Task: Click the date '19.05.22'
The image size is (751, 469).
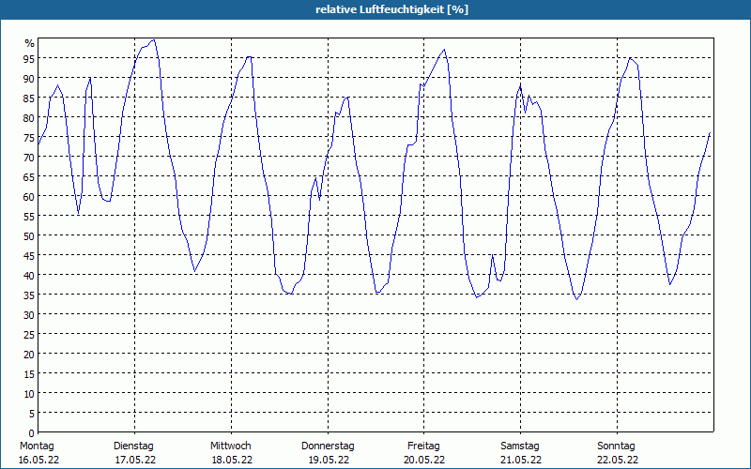Action: point(329,460)
